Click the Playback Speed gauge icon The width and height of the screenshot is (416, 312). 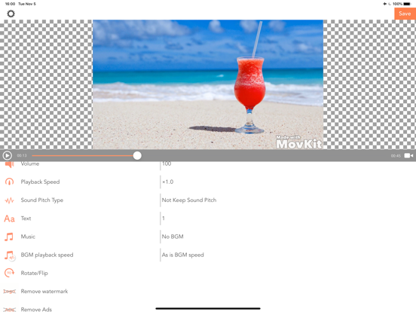9,182
